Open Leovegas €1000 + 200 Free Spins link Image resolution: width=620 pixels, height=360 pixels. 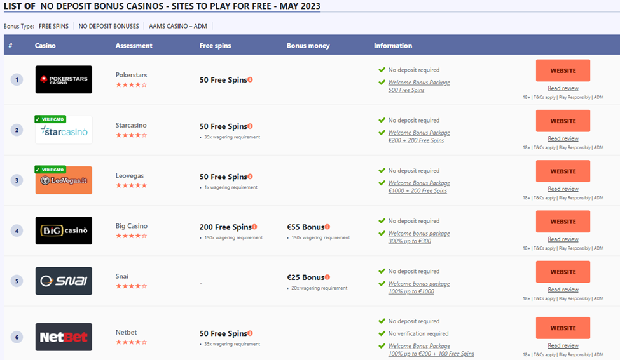419,187
